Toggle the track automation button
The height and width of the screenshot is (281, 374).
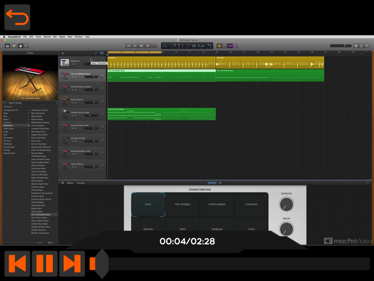point(96,53)
